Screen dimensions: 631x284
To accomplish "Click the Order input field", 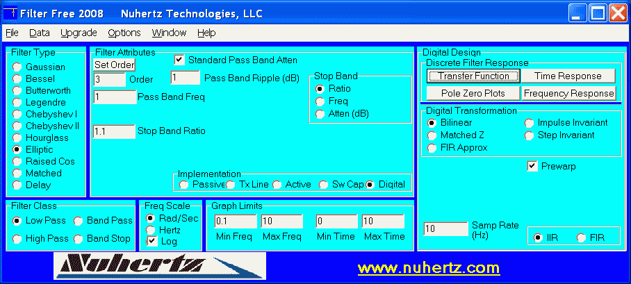I will coord(110,80).
